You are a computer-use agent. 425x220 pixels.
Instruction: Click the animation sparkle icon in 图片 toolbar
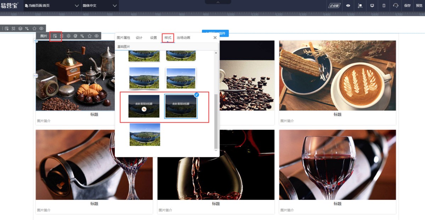pyautogui.click(x=82, y=36)
